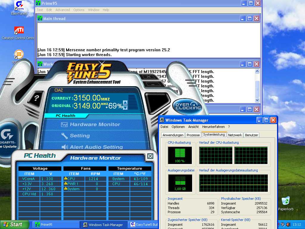Click the CPU fan warning icon
The image size is (305, 229).
click(x=66, y=179)
